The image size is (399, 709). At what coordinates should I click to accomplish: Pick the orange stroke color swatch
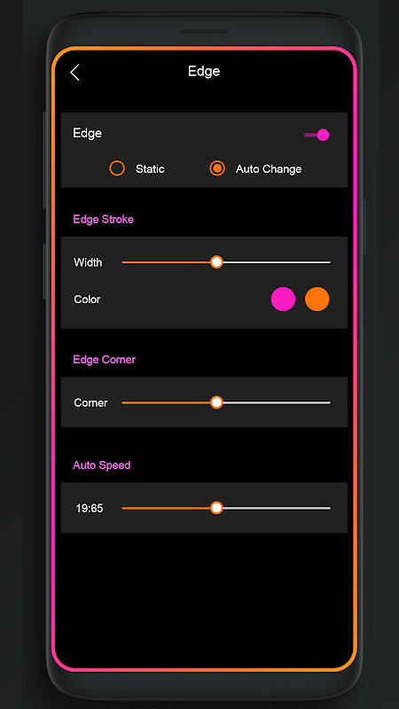317,300
